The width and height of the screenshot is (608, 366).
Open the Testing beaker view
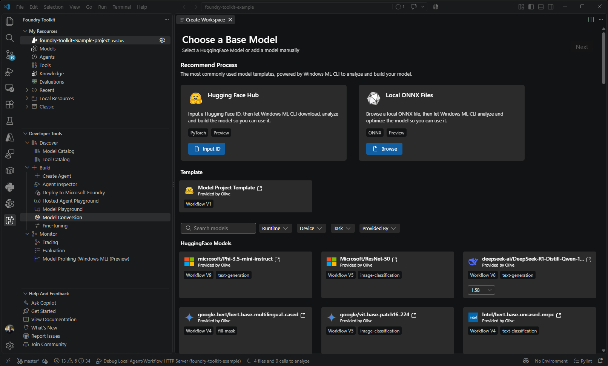(x=10, y=121)
